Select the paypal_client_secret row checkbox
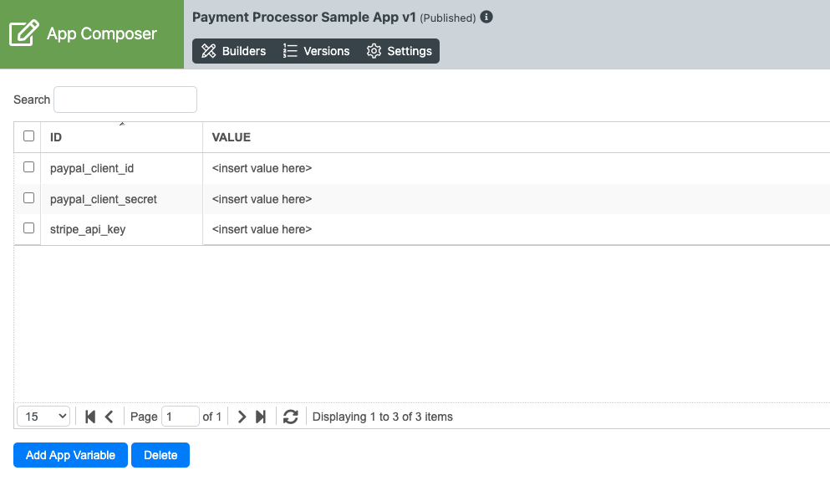830x491 pixels. [x=28, y=198]
